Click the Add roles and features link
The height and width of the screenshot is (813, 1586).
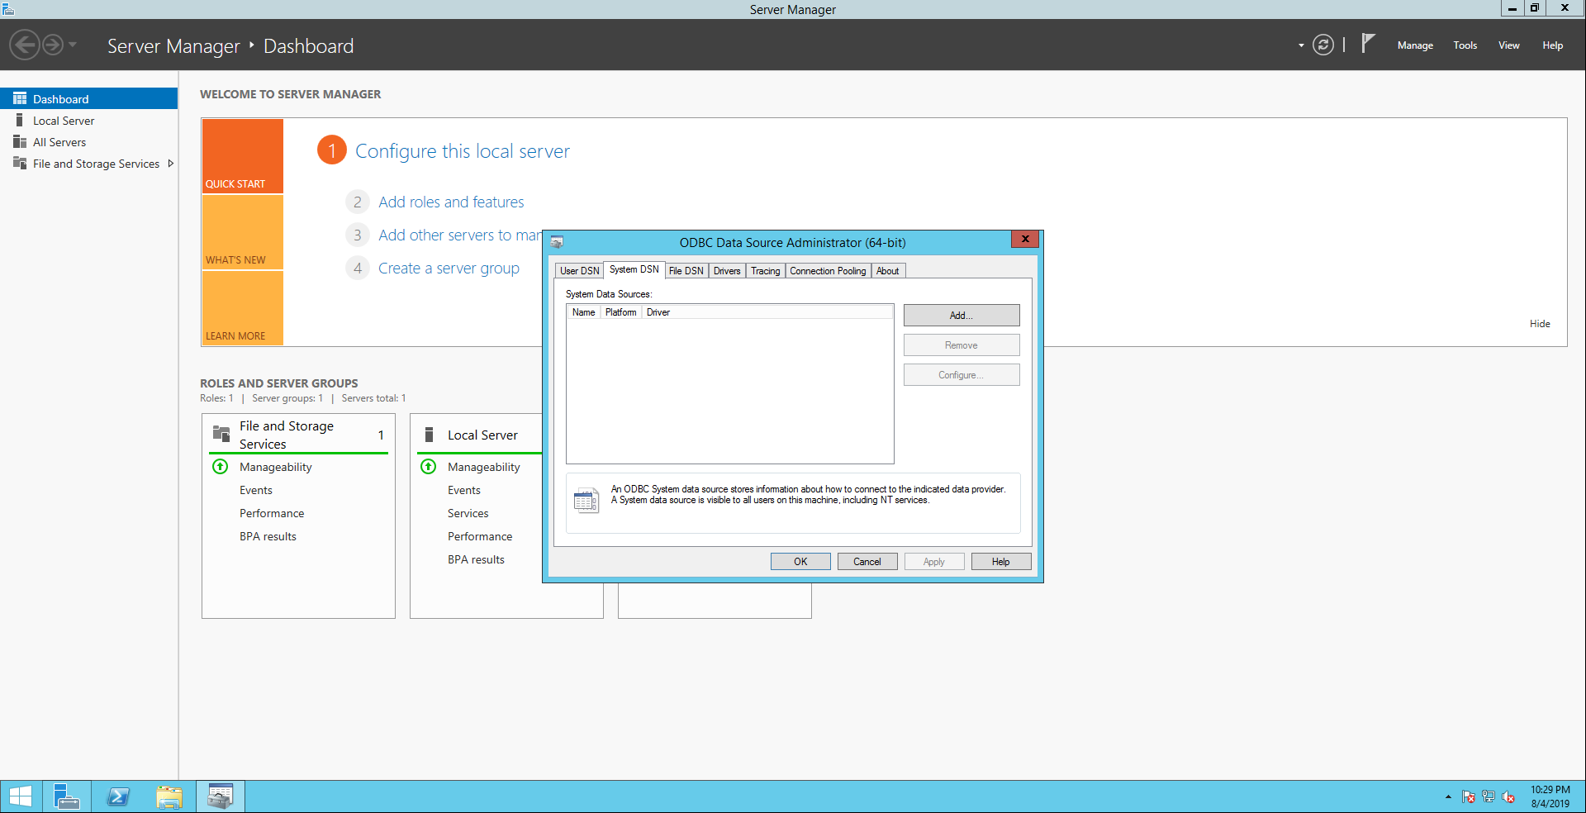click(x=451, y=202)
